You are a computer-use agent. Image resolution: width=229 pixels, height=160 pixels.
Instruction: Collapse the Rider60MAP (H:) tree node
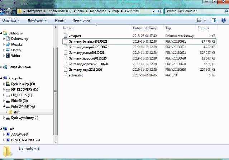4,107
